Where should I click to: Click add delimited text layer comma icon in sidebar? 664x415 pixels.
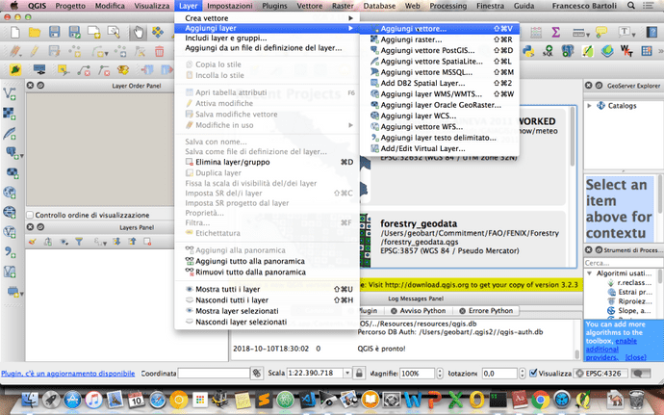click(x=10, y=252)
